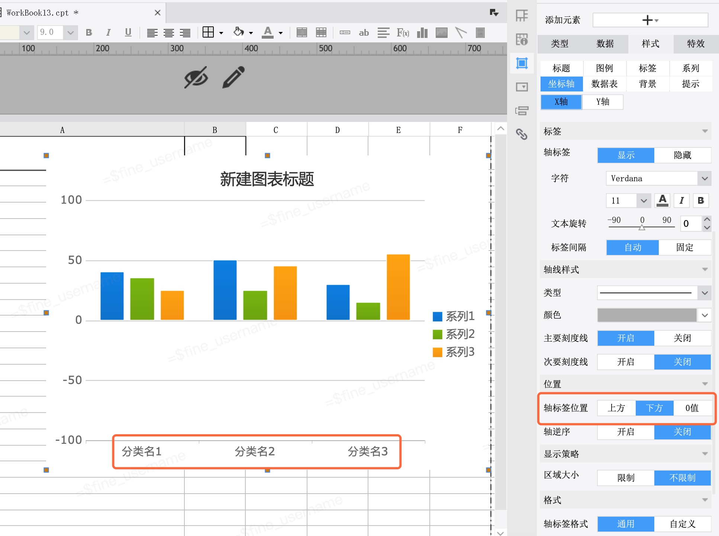Set axis label to 隐藏
Viewport: 719px width, 536px height.
click(683, 155)
